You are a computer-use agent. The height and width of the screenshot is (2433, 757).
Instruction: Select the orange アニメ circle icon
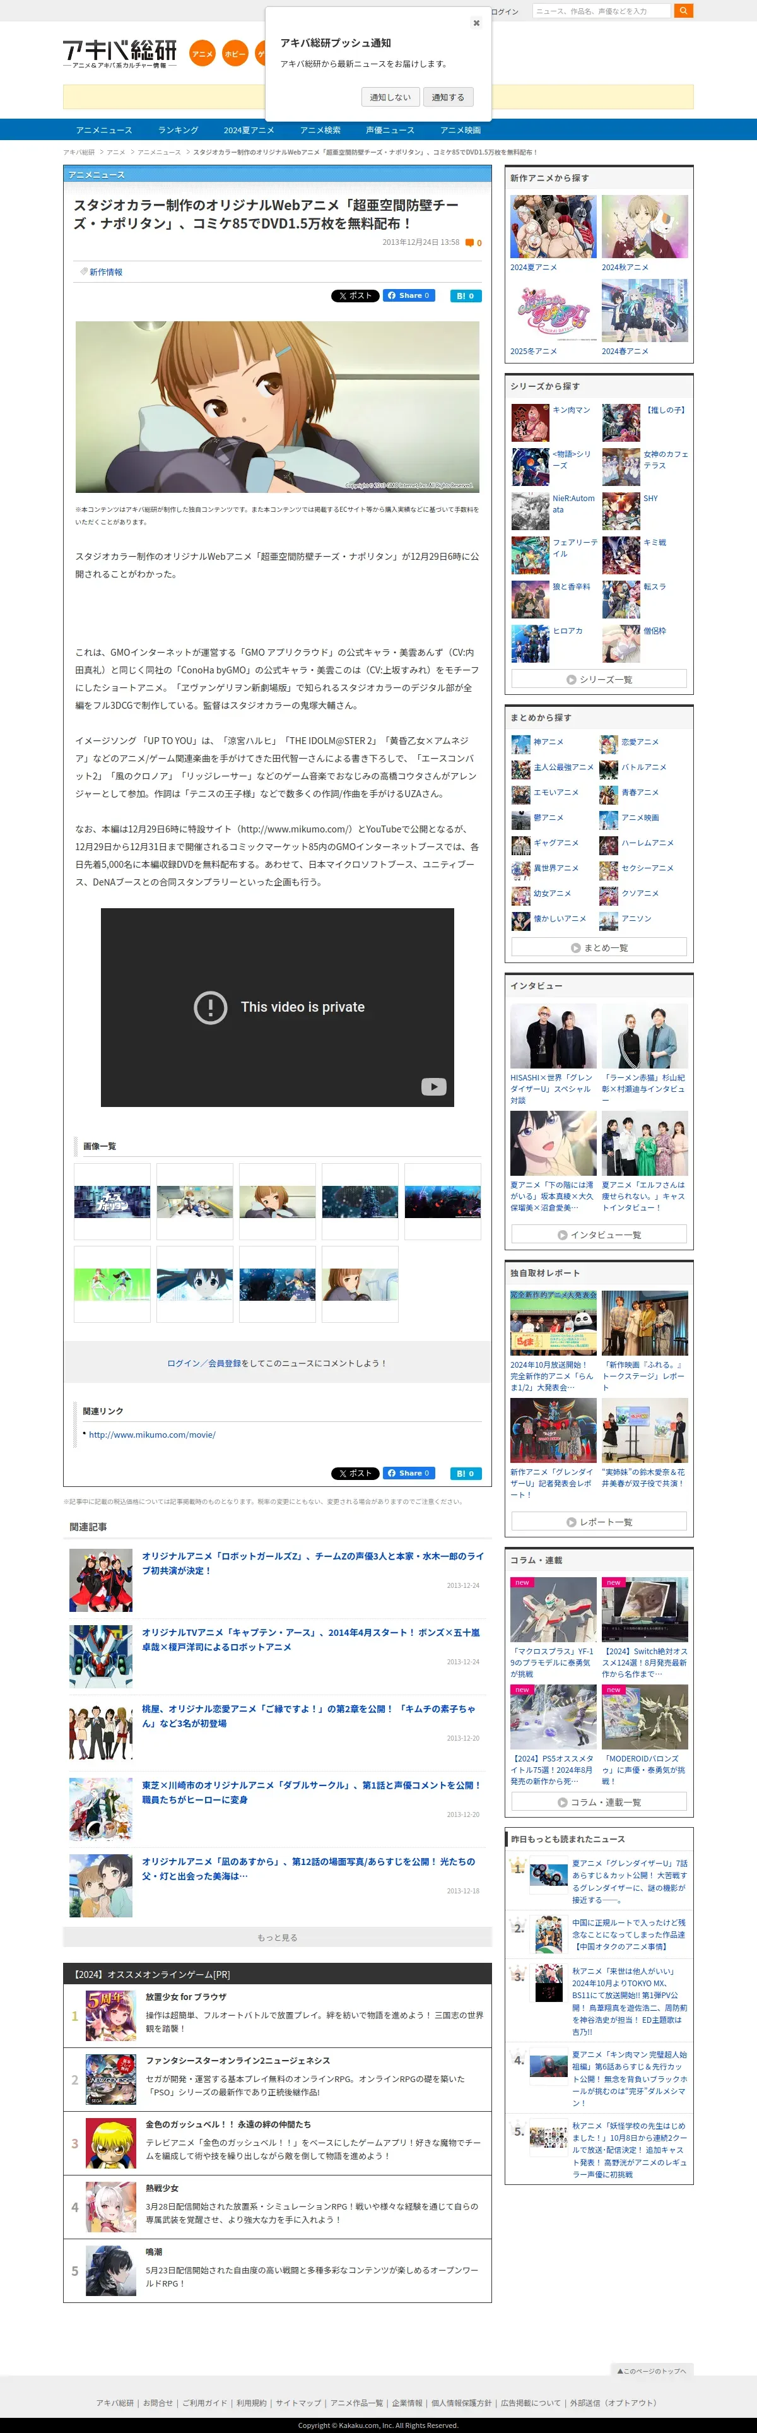[x=202, y=54]
